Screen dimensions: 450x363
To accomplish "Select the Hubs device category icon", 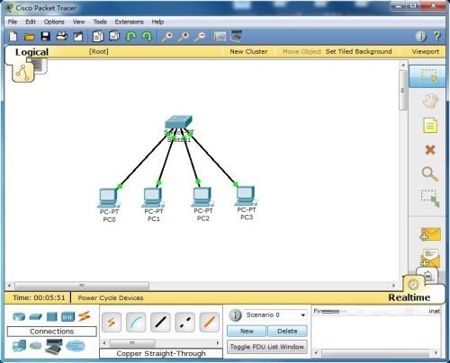I will pos(51,316).
